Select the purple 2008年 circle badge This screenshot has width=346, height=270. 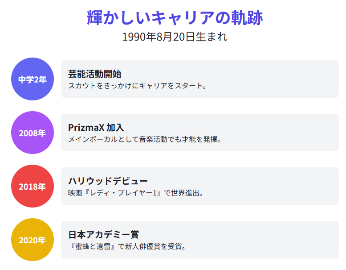33,133
